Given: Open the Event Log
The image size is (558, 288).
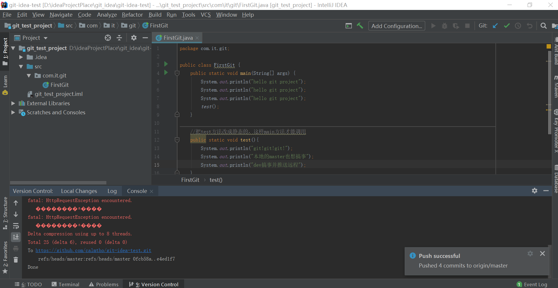Looking at the screenshot, I should 532,284.
